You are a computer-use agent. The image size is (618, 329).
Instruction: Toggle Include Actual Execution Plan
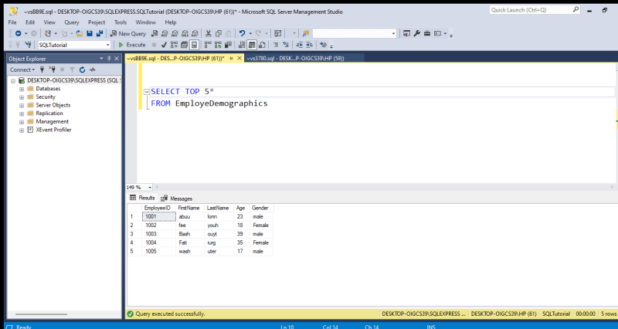click(208, 45)
